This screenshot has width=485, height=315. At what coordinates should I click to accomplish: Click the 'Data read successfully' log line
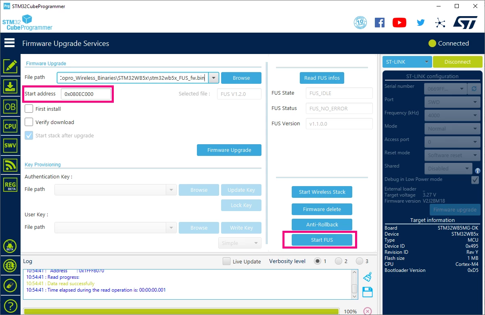click(61, 284)
